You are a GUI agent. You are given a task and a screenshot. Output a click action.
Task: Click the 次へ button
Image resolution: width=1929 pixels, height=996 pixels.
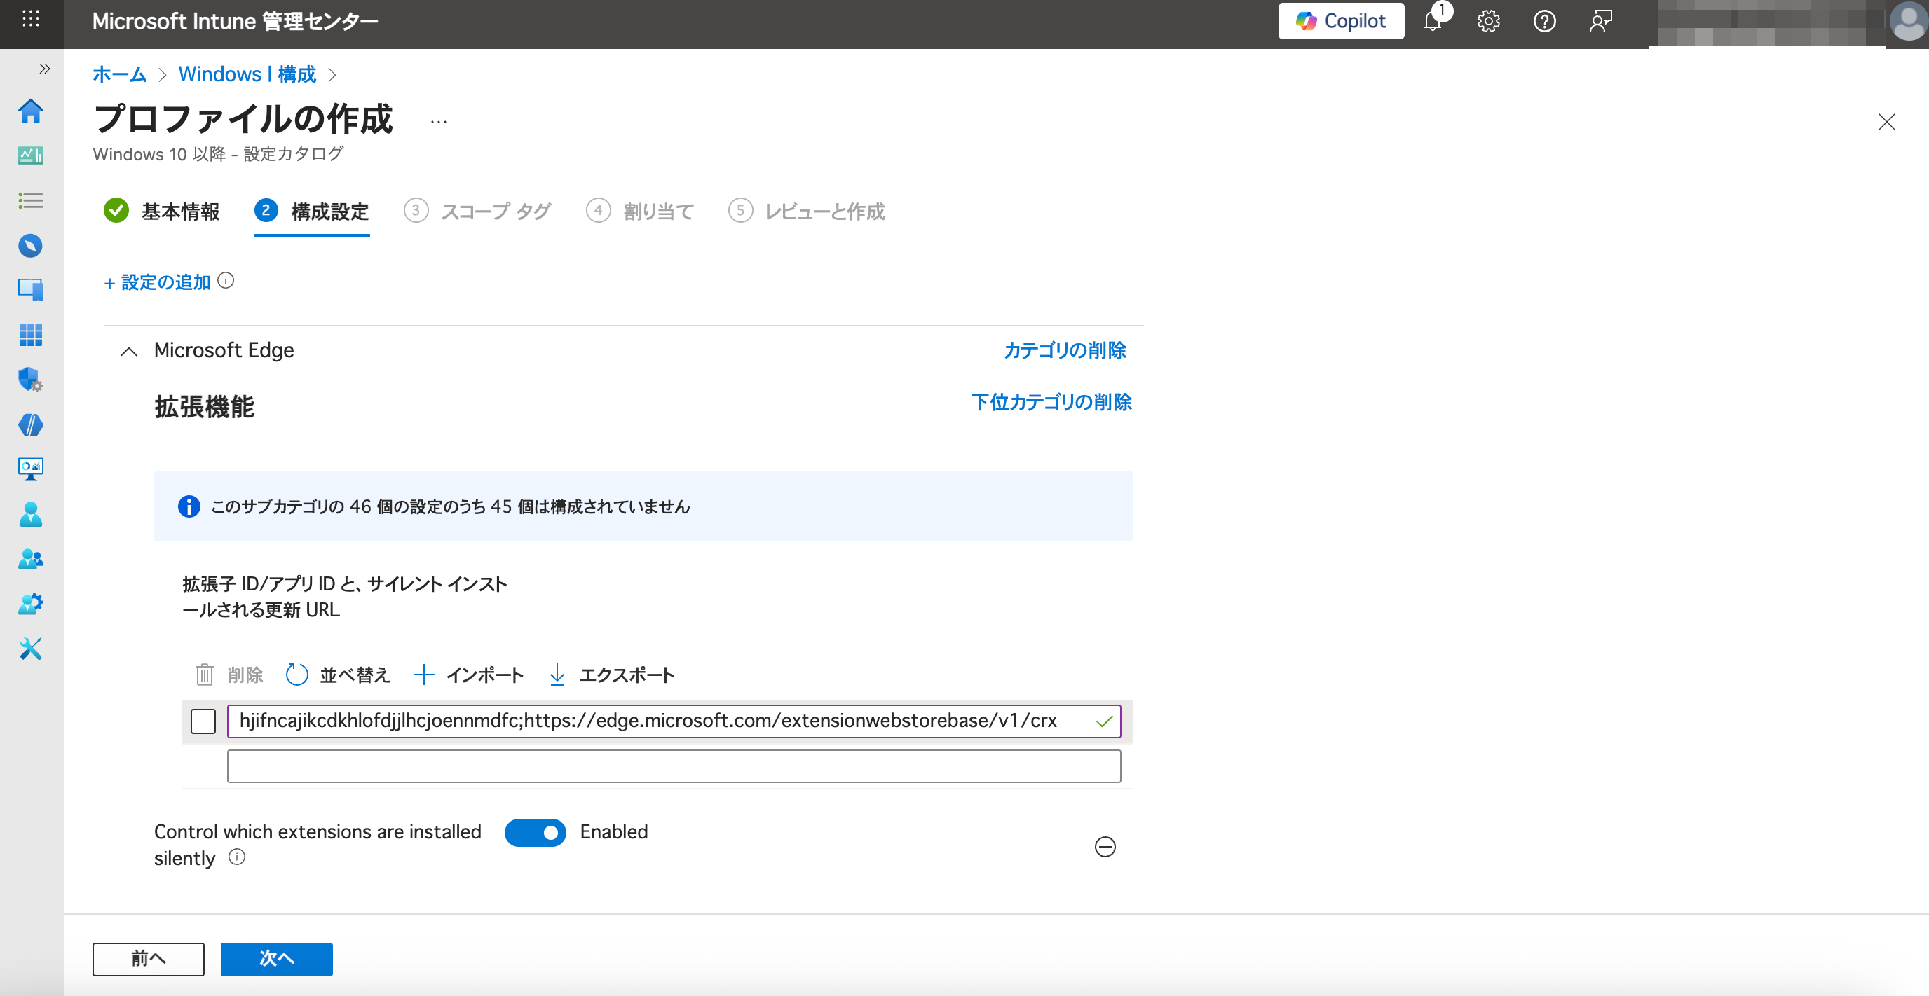pyautogui.click(x=276, y=959)
